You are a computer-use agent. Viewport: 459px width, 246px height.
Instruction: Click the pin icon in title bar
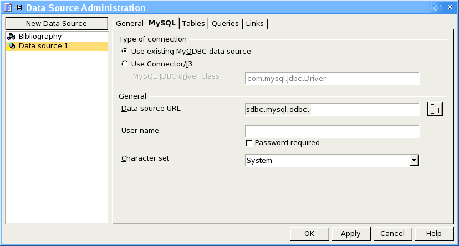[18, 8]
